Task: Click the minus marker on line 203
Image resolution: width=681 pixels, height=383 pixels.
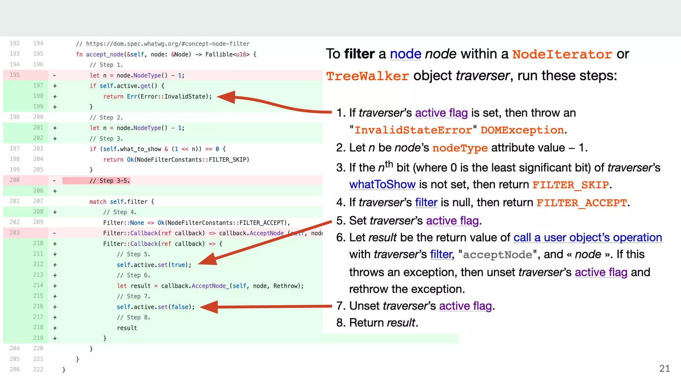Action: click(55, 233)
